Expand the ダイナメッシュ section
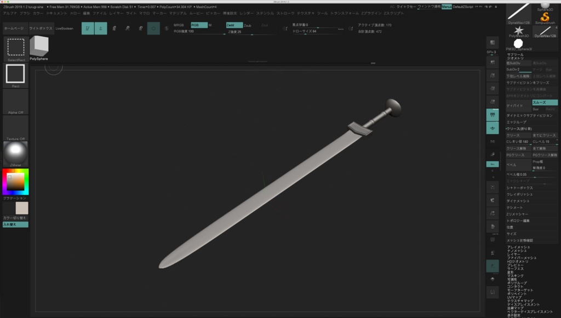 tap(518, 201)
